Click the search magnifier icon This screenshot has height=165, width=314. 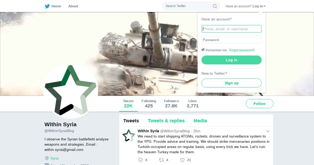pos(215,6)
